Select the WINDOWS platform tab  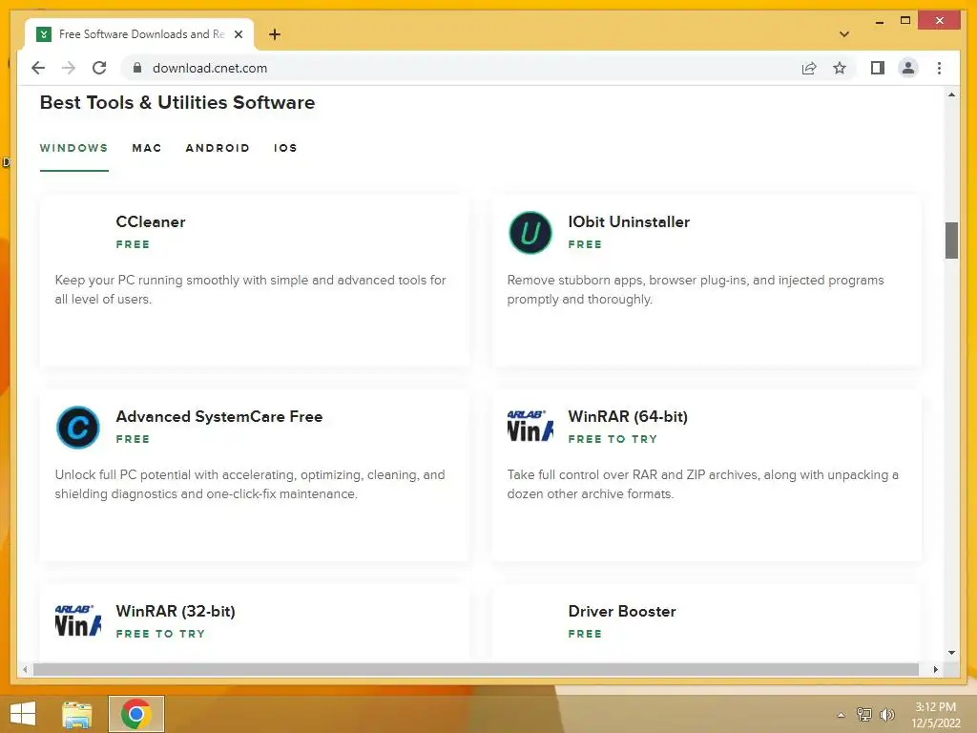tap(74, 148)
